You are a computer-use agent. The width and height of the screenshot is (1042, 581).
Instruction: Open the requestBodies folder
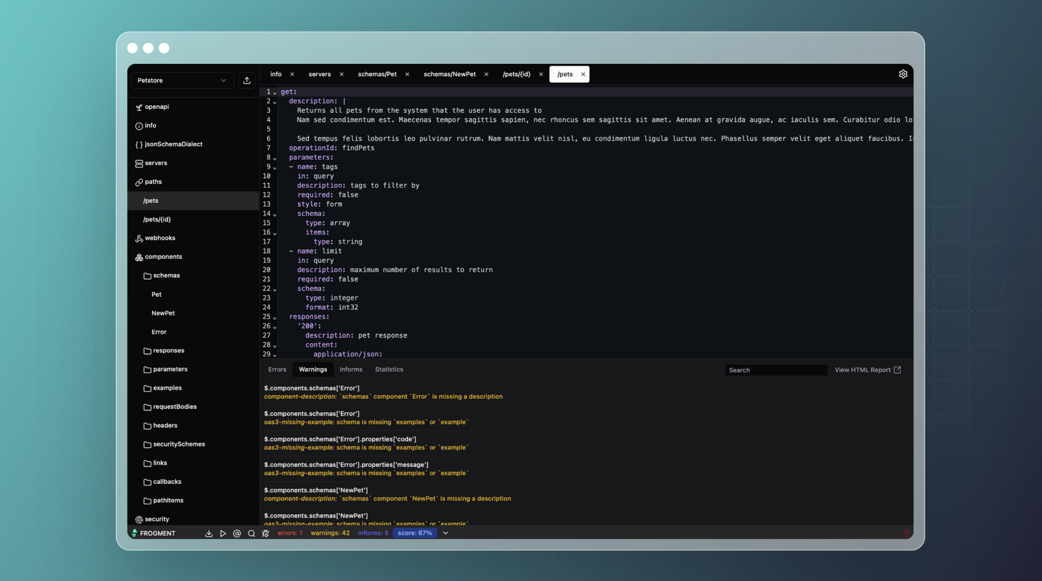pyautogui.click(x=193, y=407)
